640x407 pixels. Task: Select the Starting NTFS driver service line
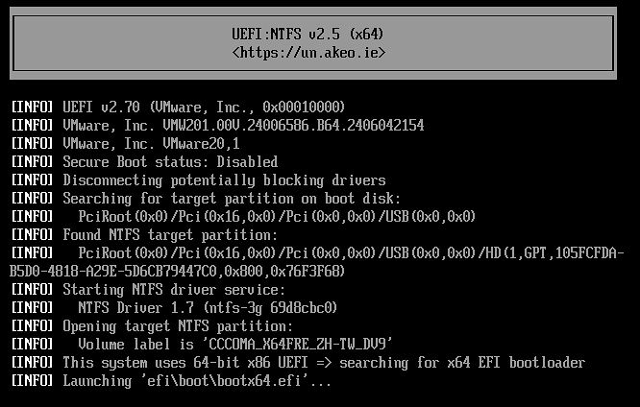(174, 289)
